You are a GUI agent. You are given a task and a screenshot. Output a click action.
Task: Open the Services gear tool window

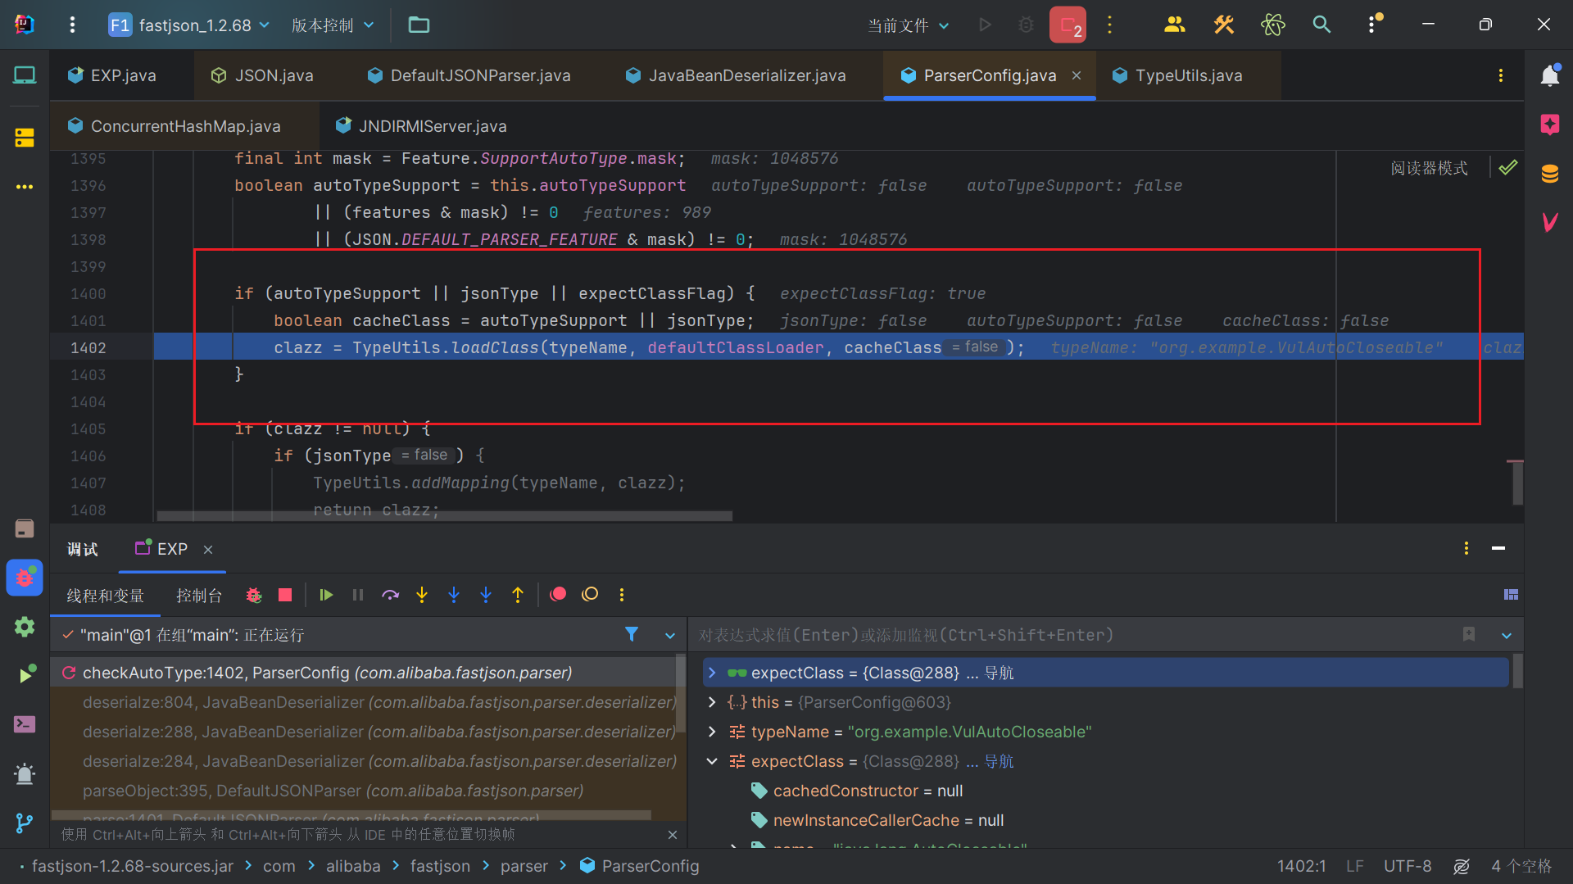click(25, 627)
